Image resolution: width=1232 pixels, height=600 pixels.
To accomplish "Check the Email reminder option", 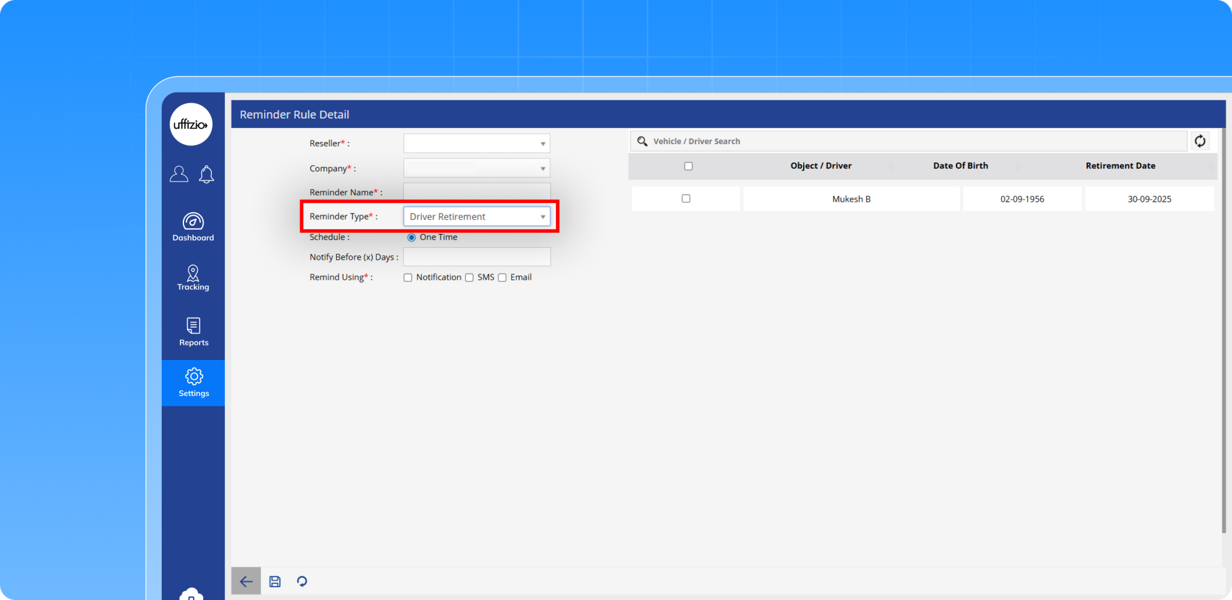I will (502, 278).
